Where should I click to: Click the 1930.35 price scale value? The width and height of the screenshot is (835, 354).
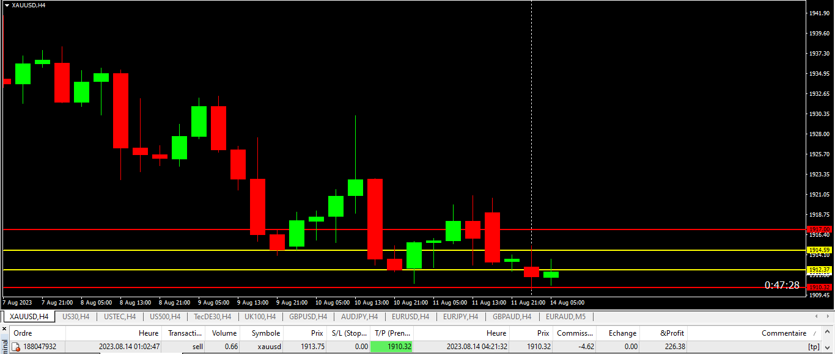[x=819, y=114]
